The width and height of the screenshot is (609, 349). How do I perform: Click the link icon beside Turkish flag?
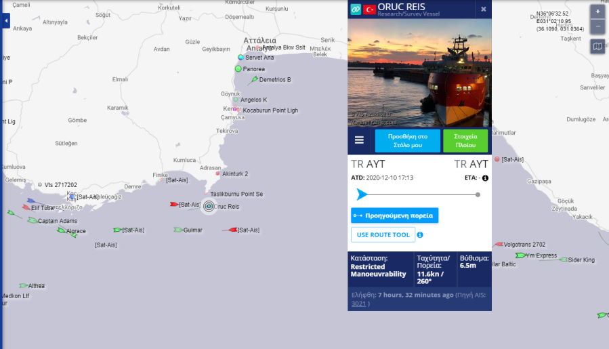[x=356, y=9]
